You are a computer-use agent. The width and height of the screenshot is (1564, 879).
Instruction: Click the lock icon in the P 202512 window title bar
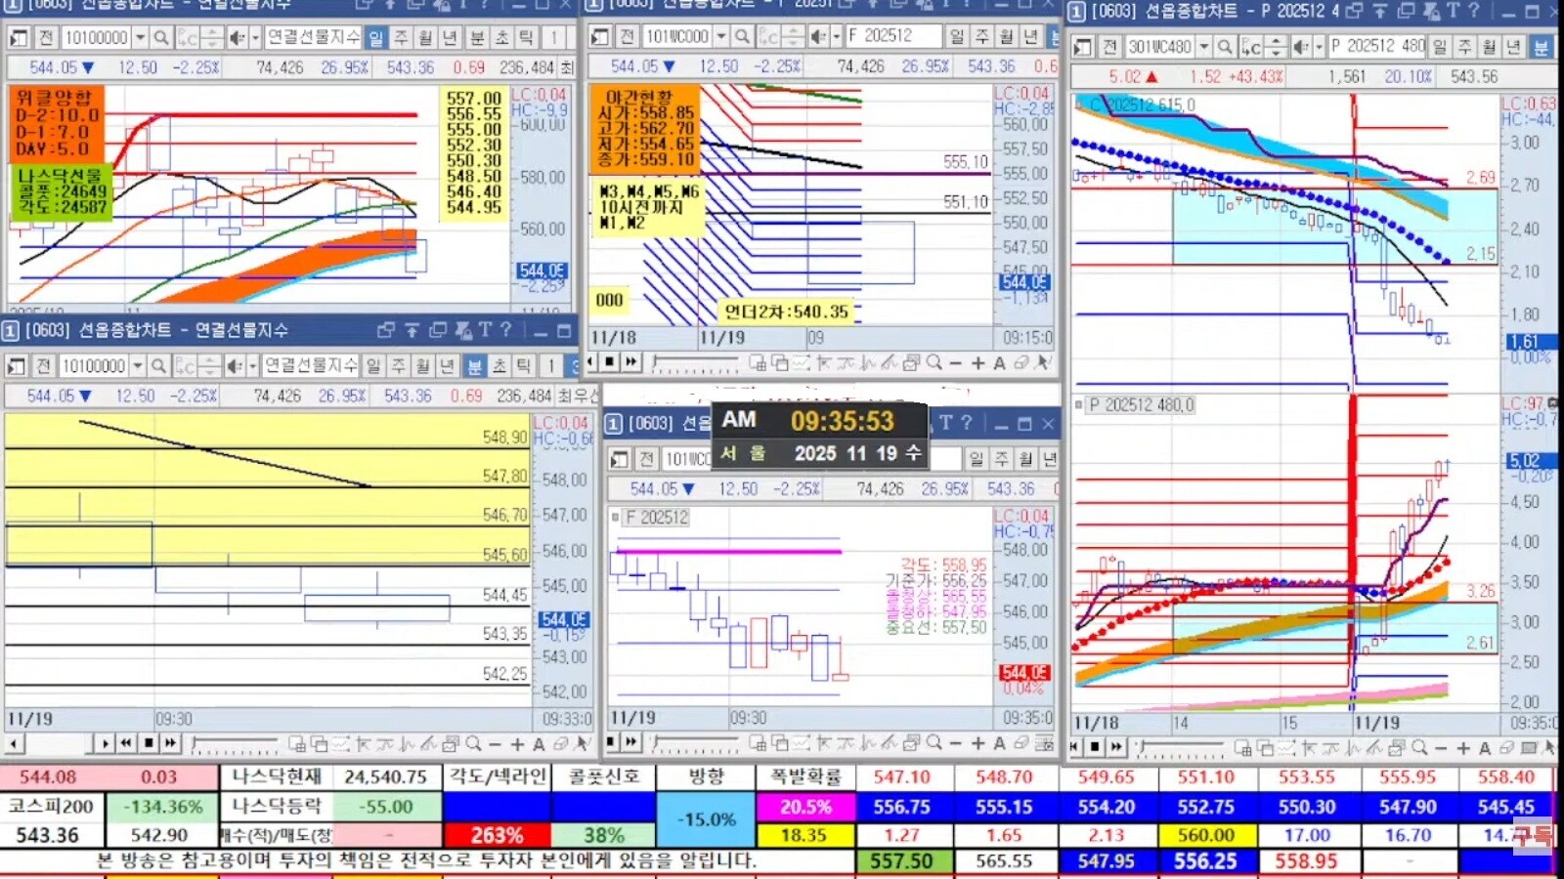click(1432, 11)
